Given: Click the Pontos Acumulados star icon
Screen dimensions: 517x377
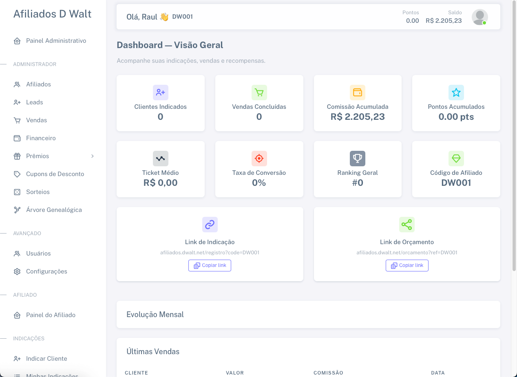Looking at the screenshot, I should tap(456, 93).
